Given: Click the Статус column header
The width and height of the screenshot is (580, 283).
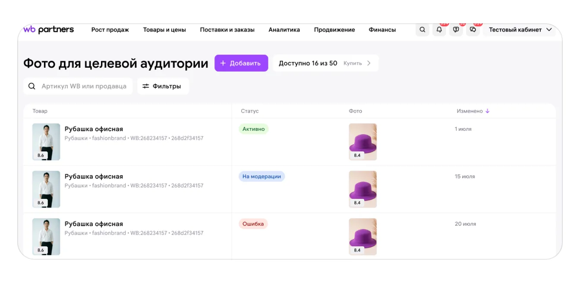Looking at the screenshot, I should (250, 111).
